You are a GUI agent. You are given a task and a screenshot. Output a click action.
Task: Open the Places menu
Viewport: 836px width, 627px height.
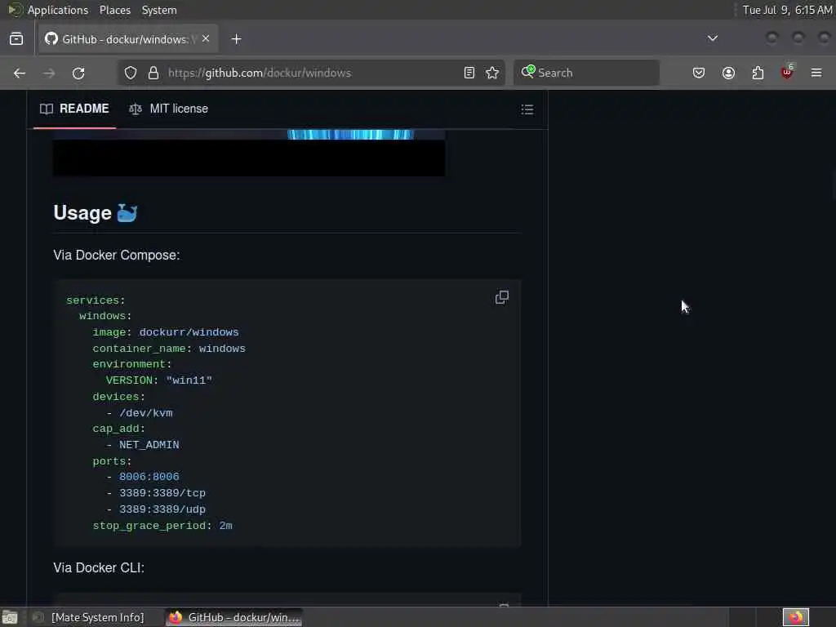pos(115,10)
